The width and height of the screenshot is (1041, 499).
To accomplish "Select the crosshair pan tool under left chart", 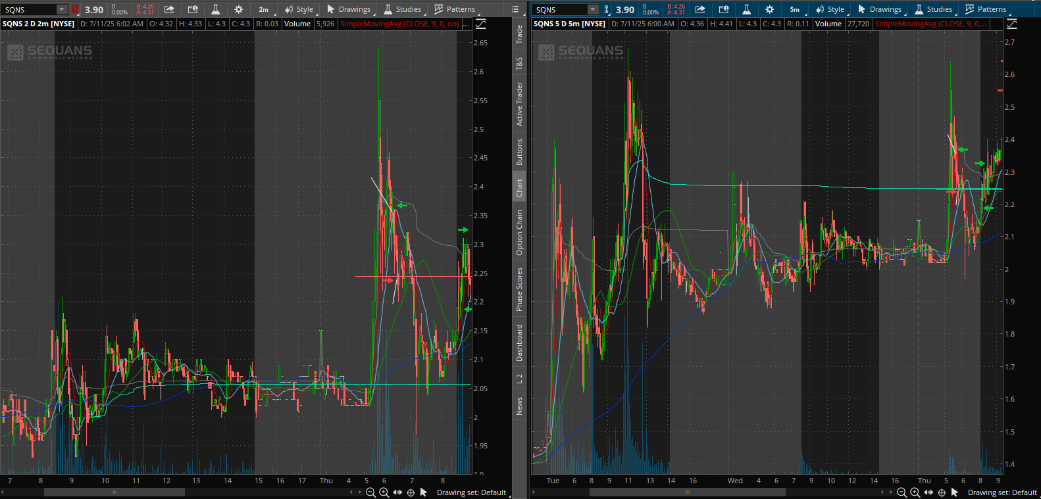I will point(411,492).
